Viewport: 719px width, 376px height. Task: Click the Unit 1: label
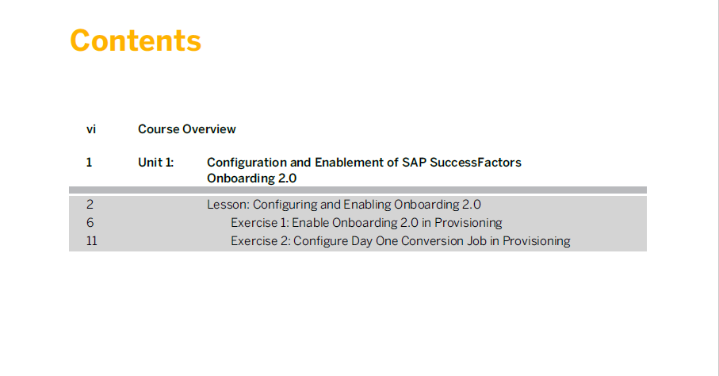[156, 163]
